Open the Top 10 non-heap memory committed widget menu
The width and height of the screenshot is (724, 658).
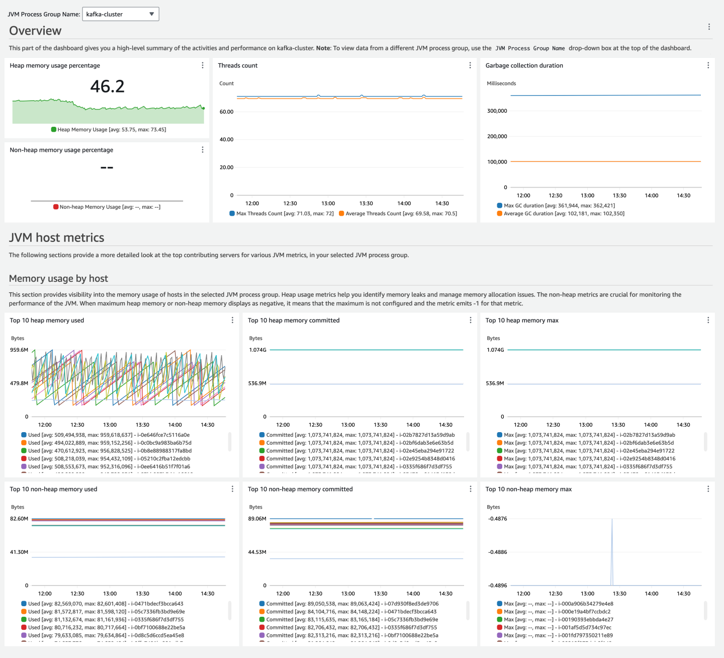(x=470, y=488)
